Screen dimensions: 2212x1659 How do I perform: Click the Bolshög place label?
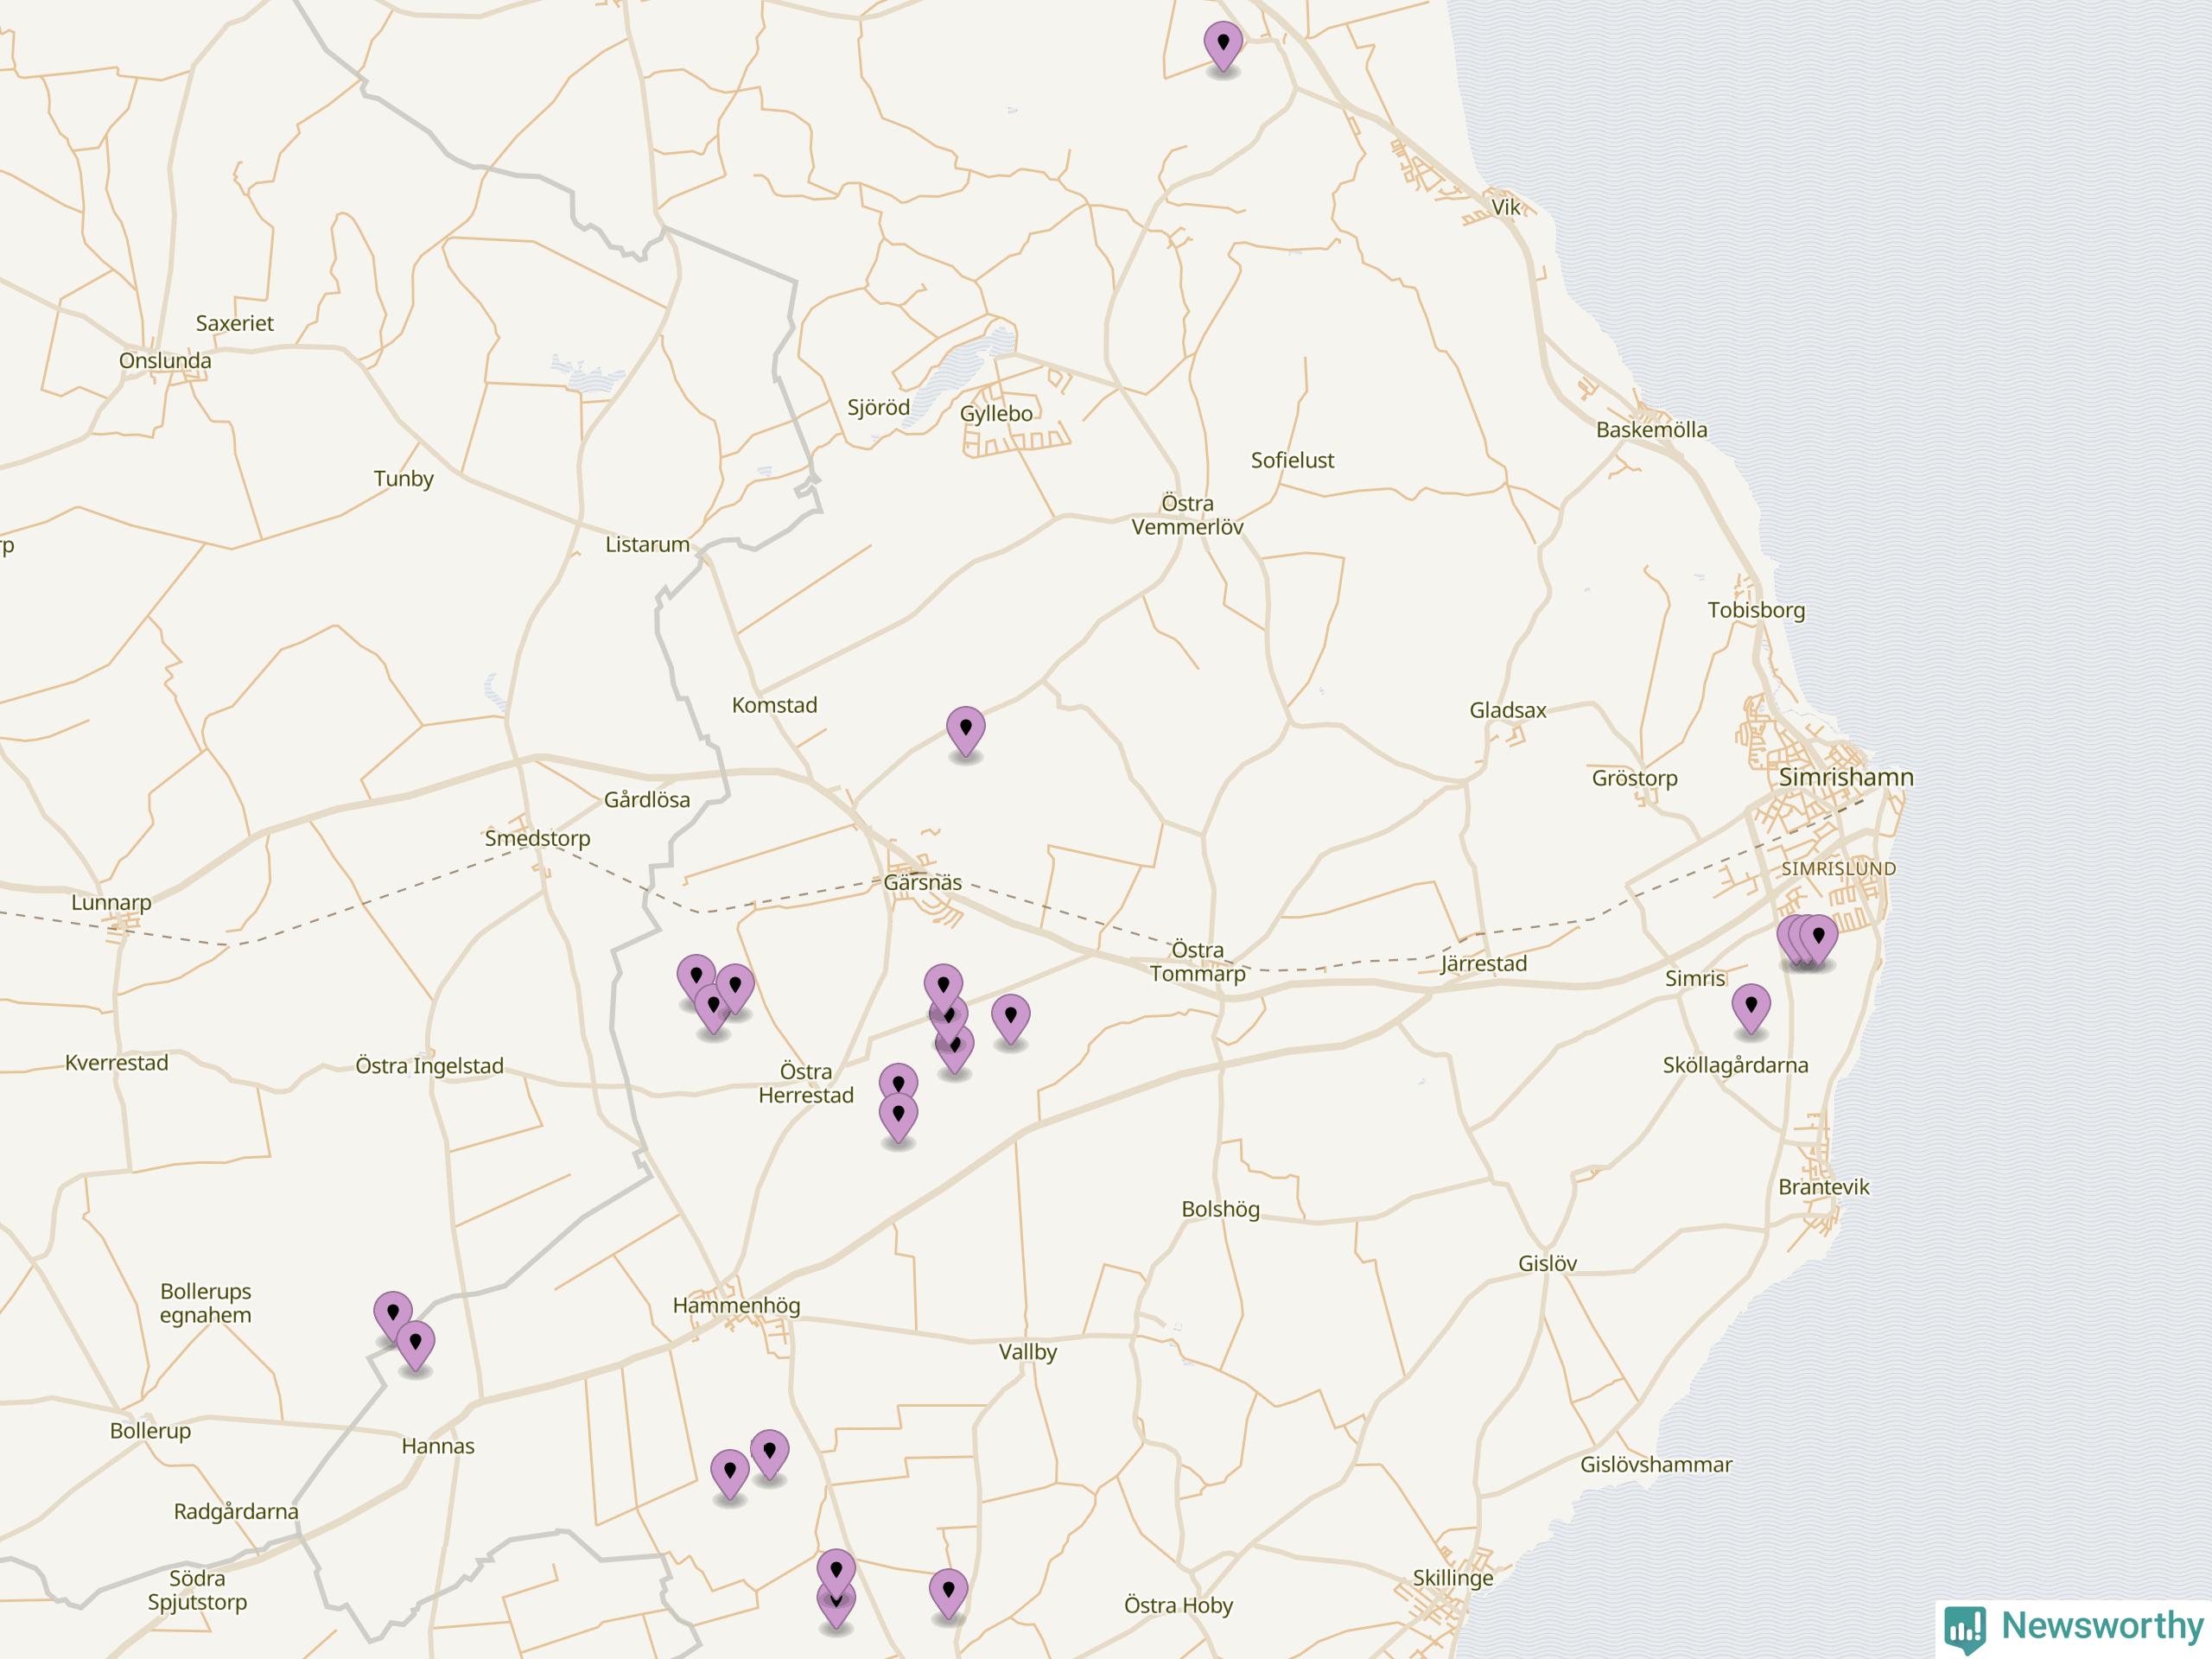[x=1221, y=1209]
